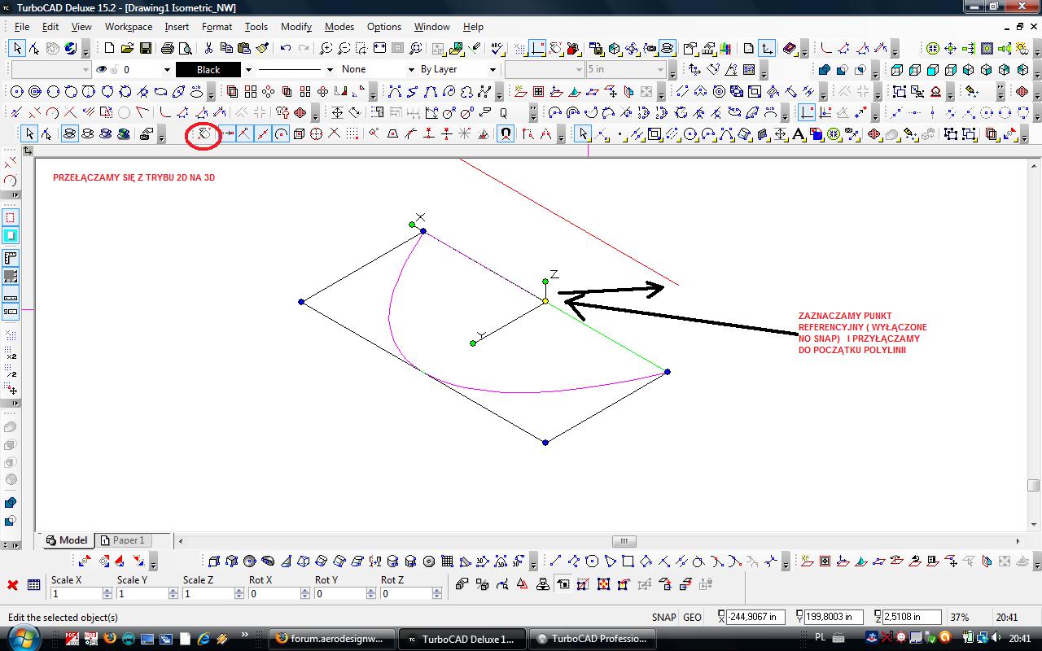Image resolution: width=1042 pixels, height=651 pixels.
Task: Click the Open folder icon
Action: tap(127, 49)
